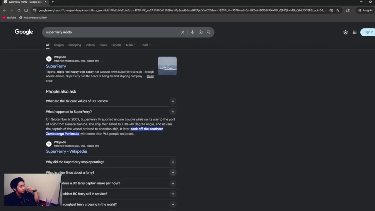The image size is (375, 211).
Task: Open the Incognito profile indicator
Action: click(365, 10)
